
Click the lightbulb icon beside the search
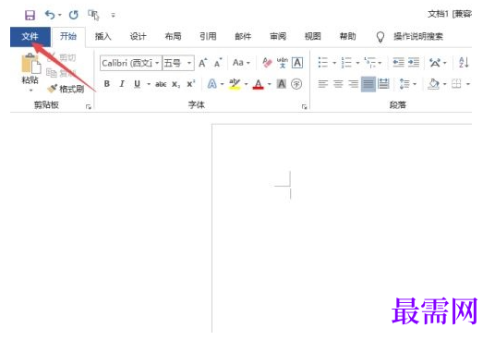pos(380,37)
